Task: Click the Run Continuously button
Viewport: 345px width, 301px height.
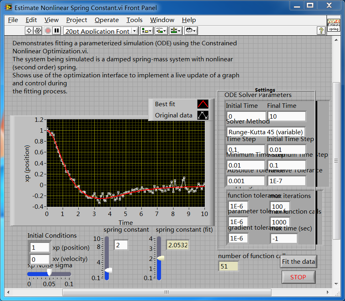Action: (38, 30)
